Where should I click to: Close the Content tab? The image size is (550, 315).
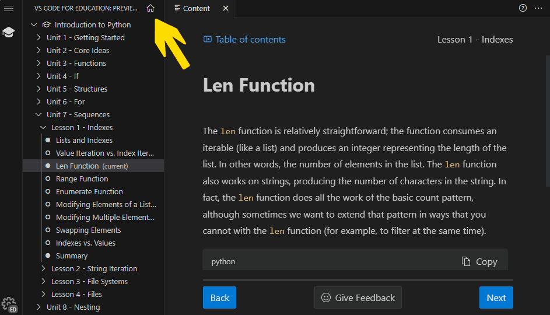tap(226, 8)
